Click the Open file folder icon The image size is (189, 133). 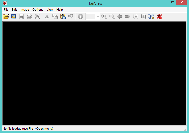(x=6, y=17)
